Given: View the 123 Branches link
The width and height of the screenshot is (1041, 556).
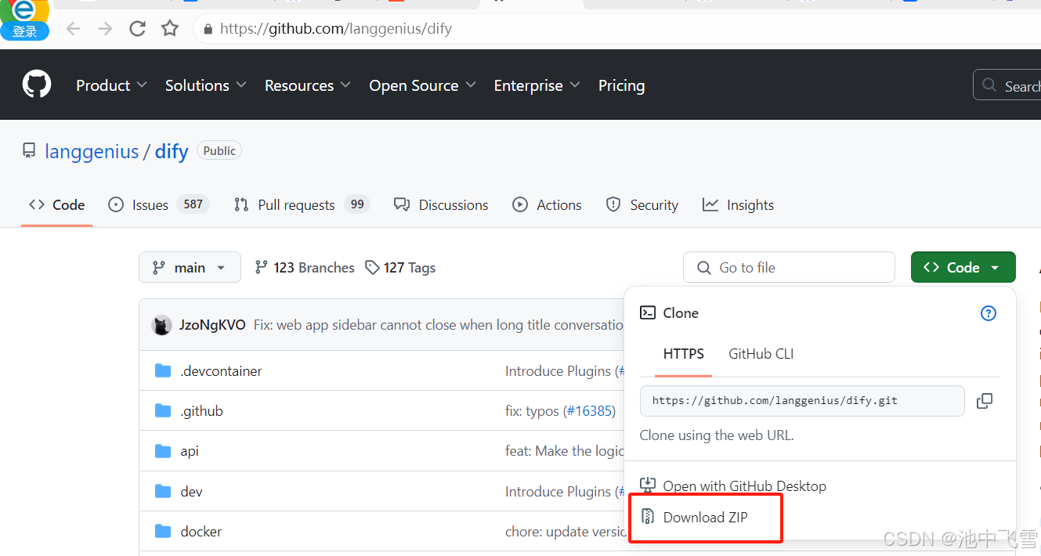Looking at the screenshot, I should tap(305, 267).
